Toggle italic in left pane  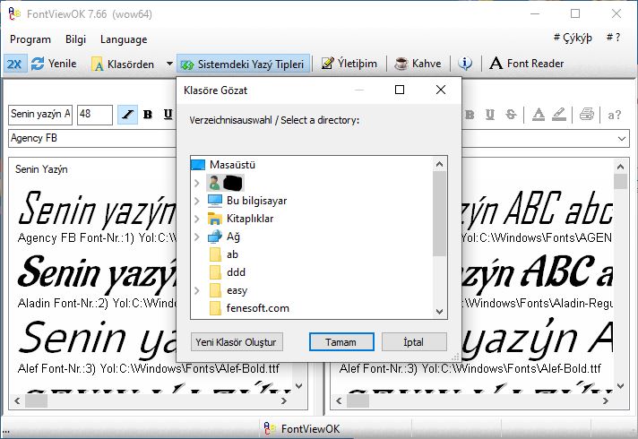pos(127,115)
